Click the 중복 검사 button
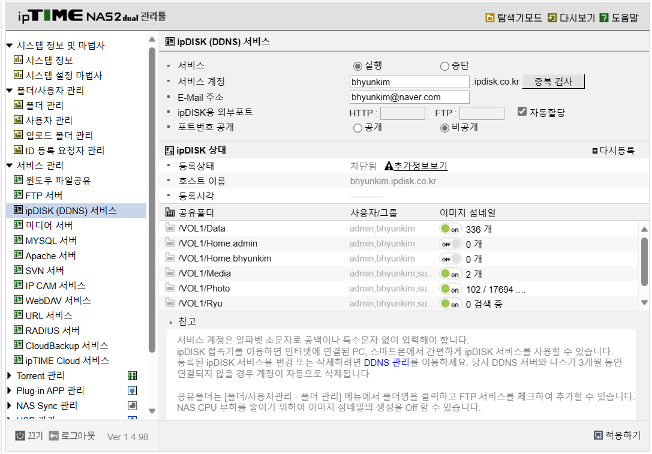 coord(553,82)
